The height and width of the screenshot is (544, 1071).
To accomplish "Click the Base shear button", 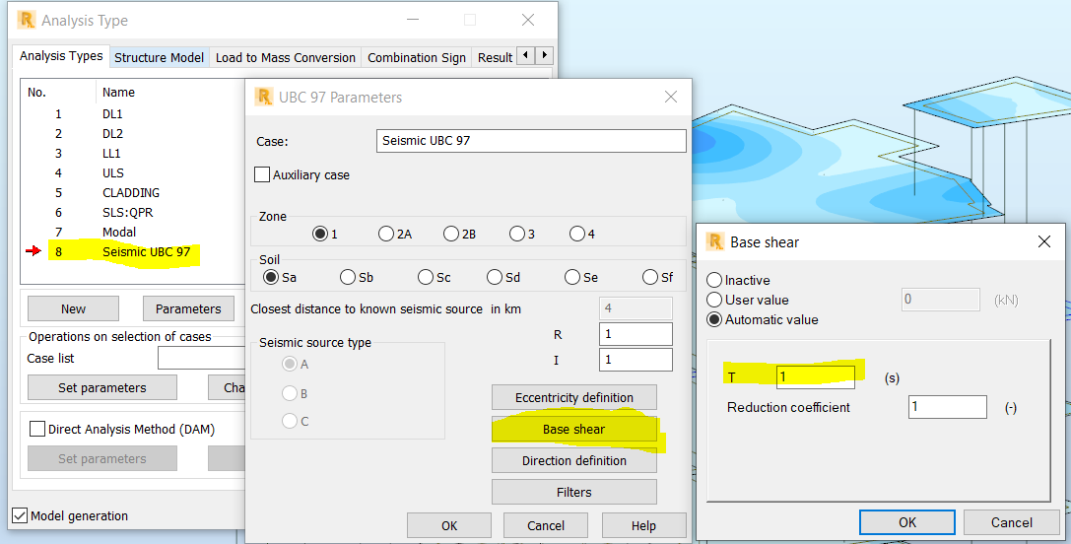I will tap(574, 429).
